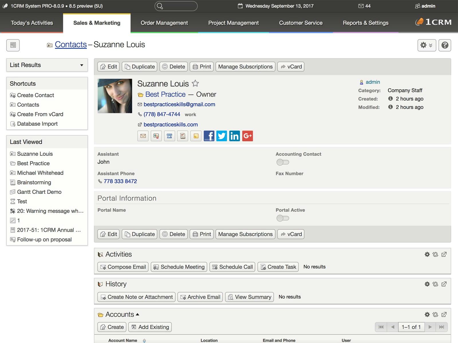This screenshot has width=458, height=343.
Task: Open the List Results dropdown
Action: pos(47,65)
